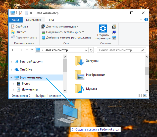
Task: Select Этот компьютер in navigation pane
Action: click(31, 77)
